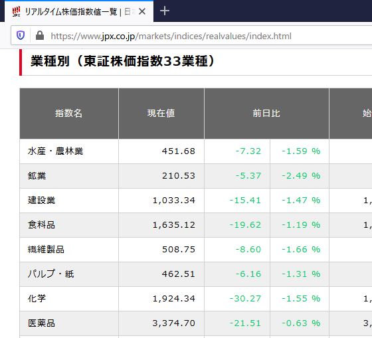Click the -1.59 % change cell
Viewport: 372px width, 338px height.
[300, 151]
